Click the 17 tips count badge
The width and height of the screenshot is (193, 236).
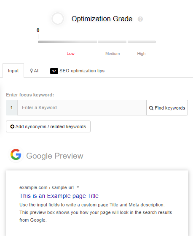click(x=54, y=71)
